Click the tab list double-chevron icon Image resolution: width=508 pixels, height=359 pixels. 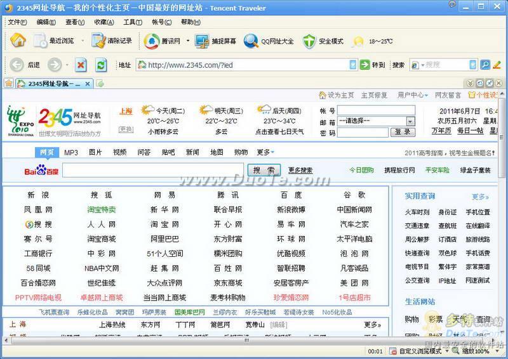(x=471, y=84)
